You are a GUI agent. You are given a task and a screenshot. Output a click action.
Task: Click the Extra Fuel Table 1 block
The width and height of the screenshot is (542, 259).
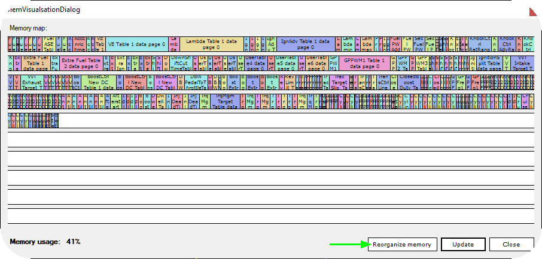(x=37, y=63)
